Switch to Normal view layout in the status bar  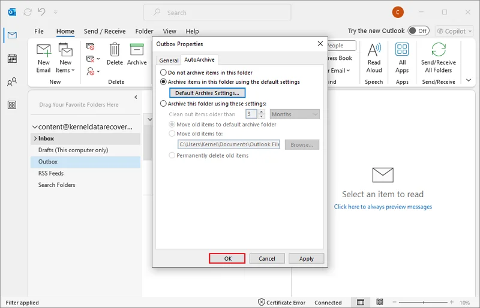(x=361, y=302)
